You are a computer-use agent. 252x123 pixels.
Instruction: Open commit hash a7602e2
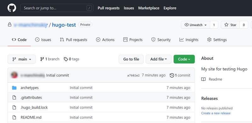133,75
